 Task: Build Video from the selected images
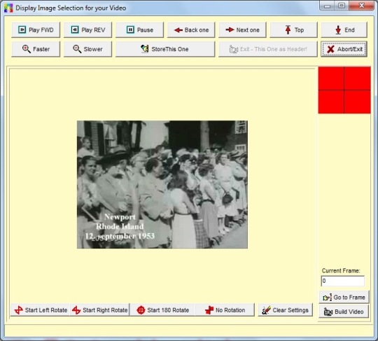point(344,312)
